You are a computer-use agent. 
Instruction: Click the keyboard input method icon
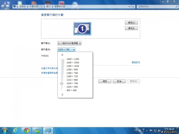(x=140, y=130)
